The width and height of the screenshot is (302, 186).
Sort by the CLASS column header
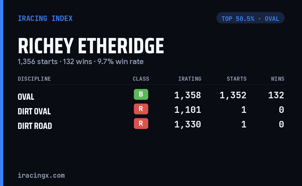141,79
